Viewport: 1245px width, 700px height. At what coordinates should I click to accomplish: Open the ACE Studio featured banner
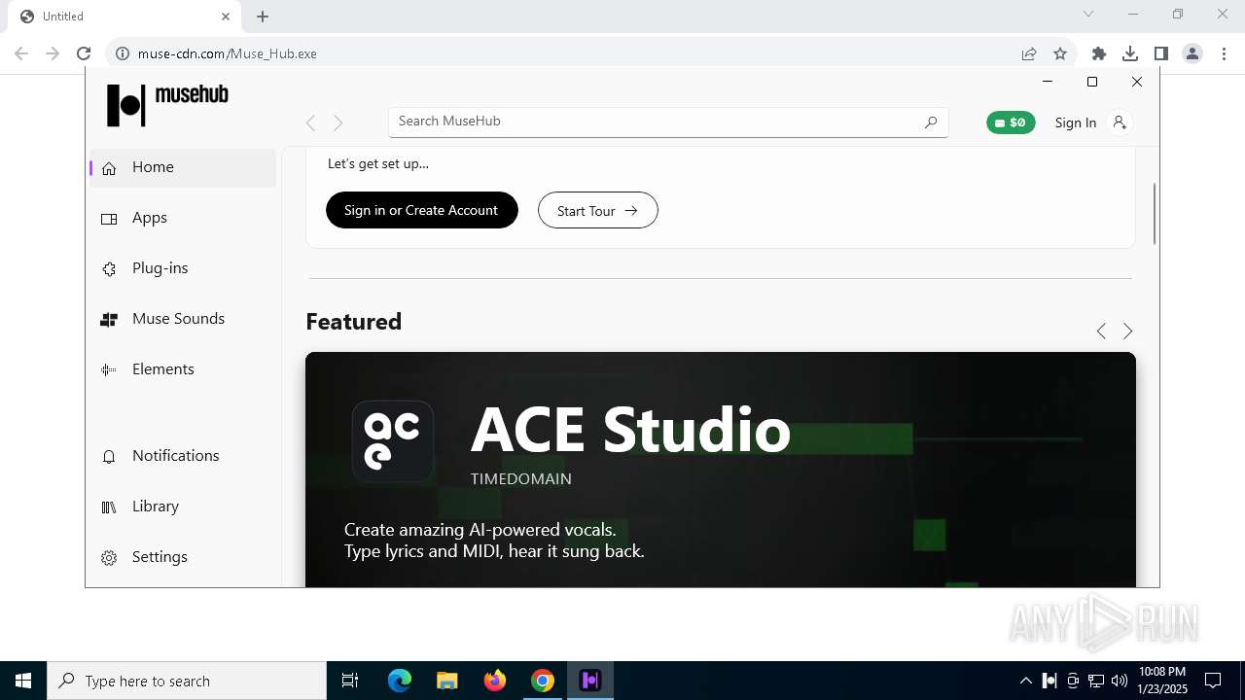click(x=721, y=470)
